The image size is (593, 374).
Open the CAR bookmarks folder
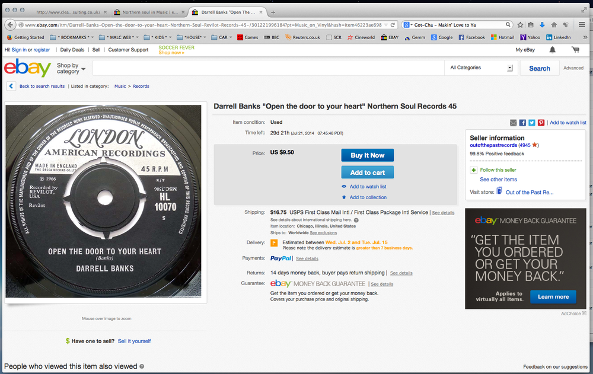point(222,37)
